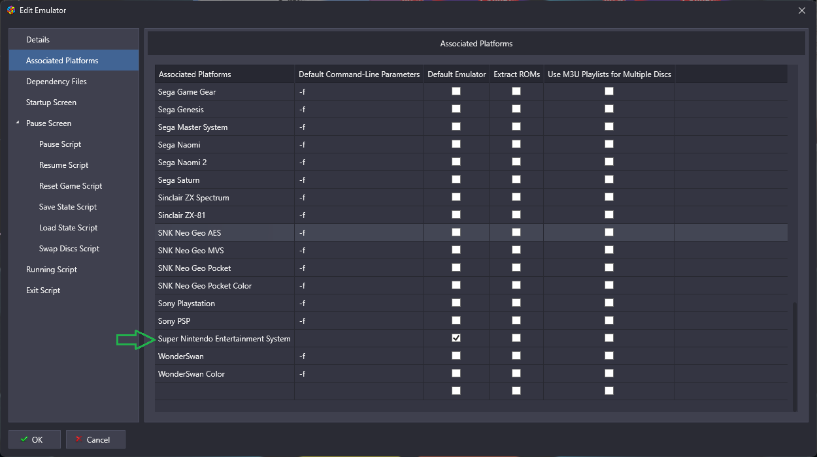Image resolution: width=817 pixels, height=457 pixels.
Task: Click the vertical scrollbar of the platforms table
Action: pyautogui.click(x=795, y=356)
